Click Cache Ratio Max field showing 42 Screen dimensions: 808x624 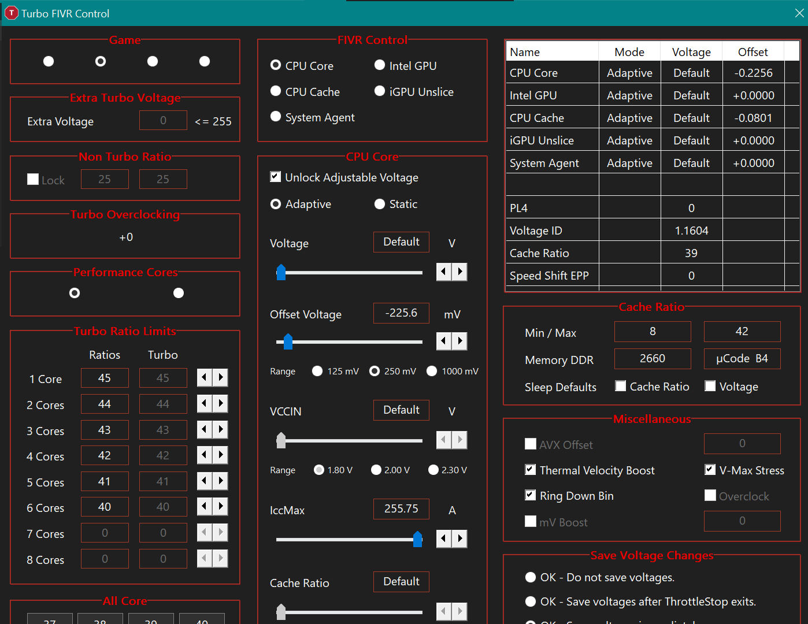pos(742,332)
